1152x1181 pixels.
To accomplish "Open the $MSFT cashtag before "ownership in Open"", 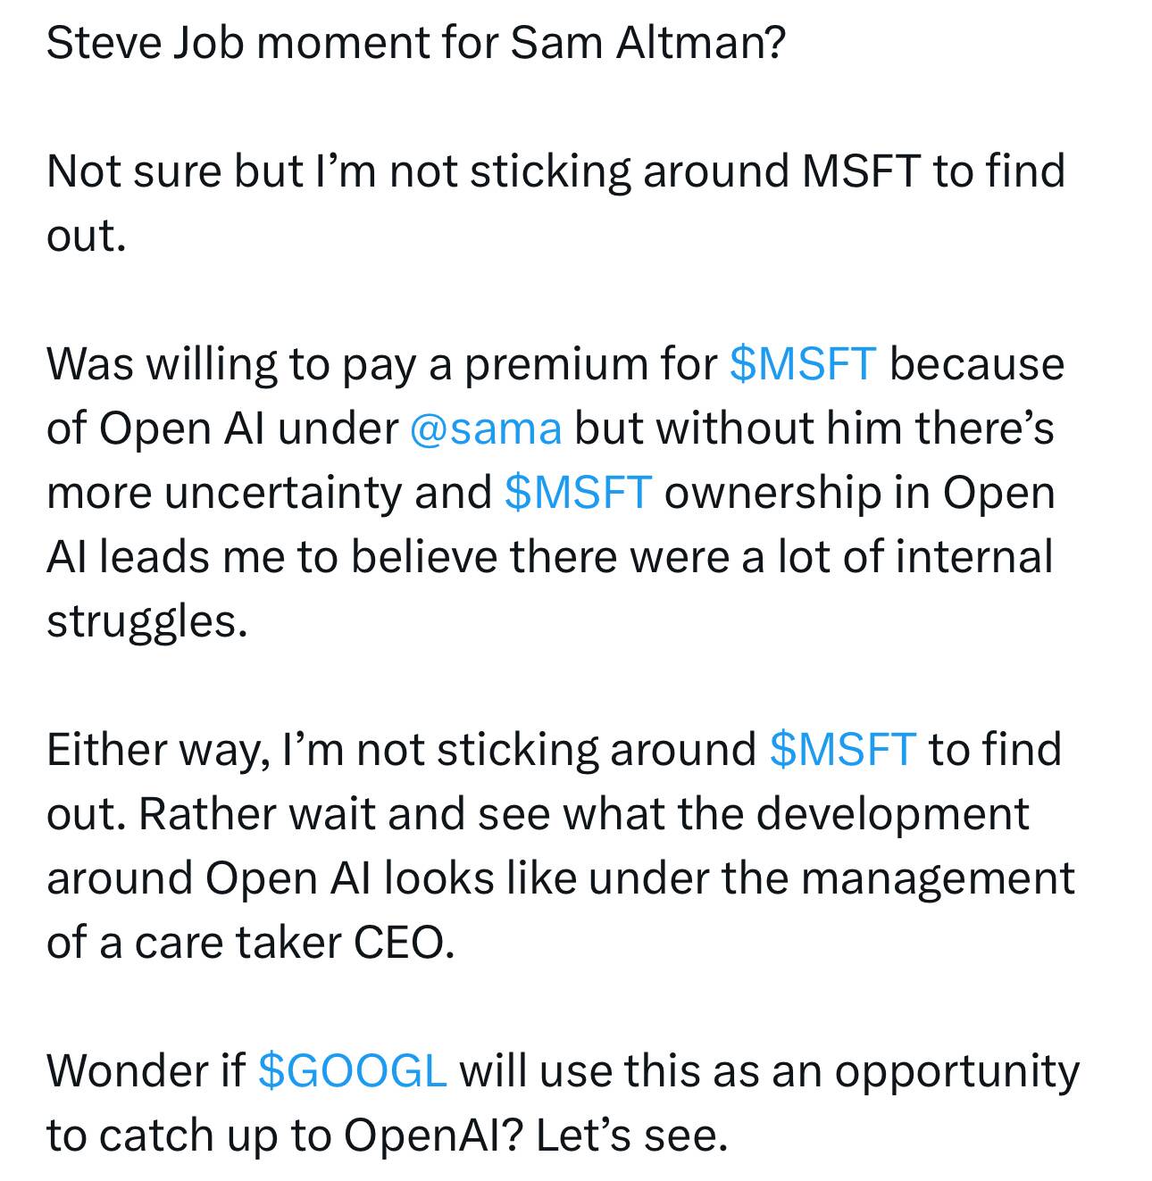I will pos(578,493).
